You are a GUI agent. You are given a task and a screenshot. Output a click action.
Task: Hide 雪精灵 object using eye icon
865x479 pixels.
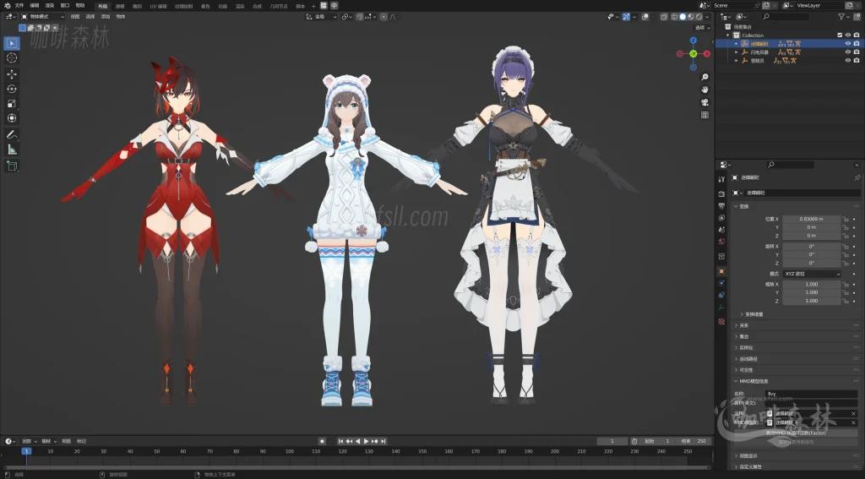pyautogui.click(x=848, y=61)
